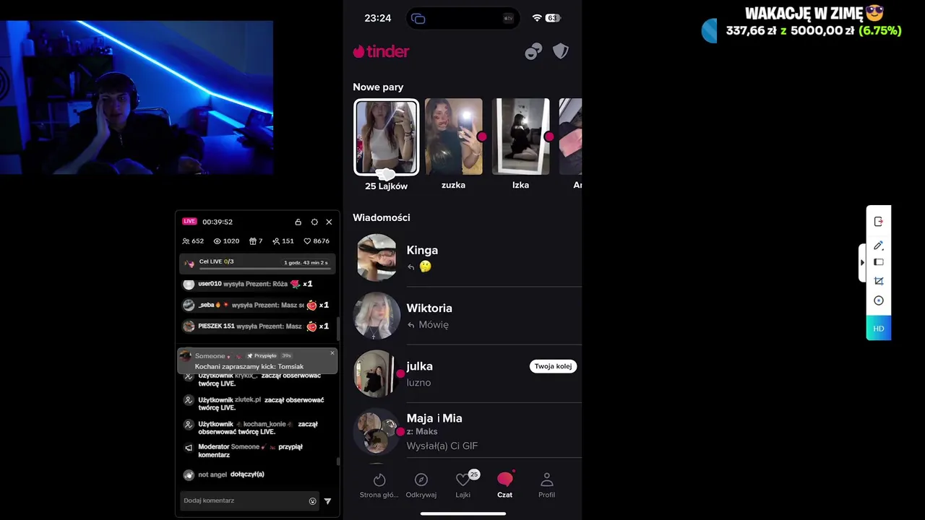Click the new followers count 151
Screen dimensions: 925x520
[x=283, y=241]
